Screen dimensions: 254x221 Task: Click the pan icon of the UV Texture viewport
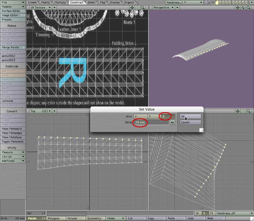(x=132, y=7)
